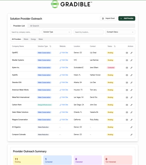The height and width of the screenshot is (165, 146).
Task: Filter providers by Waste
Action: coord(26,39)
